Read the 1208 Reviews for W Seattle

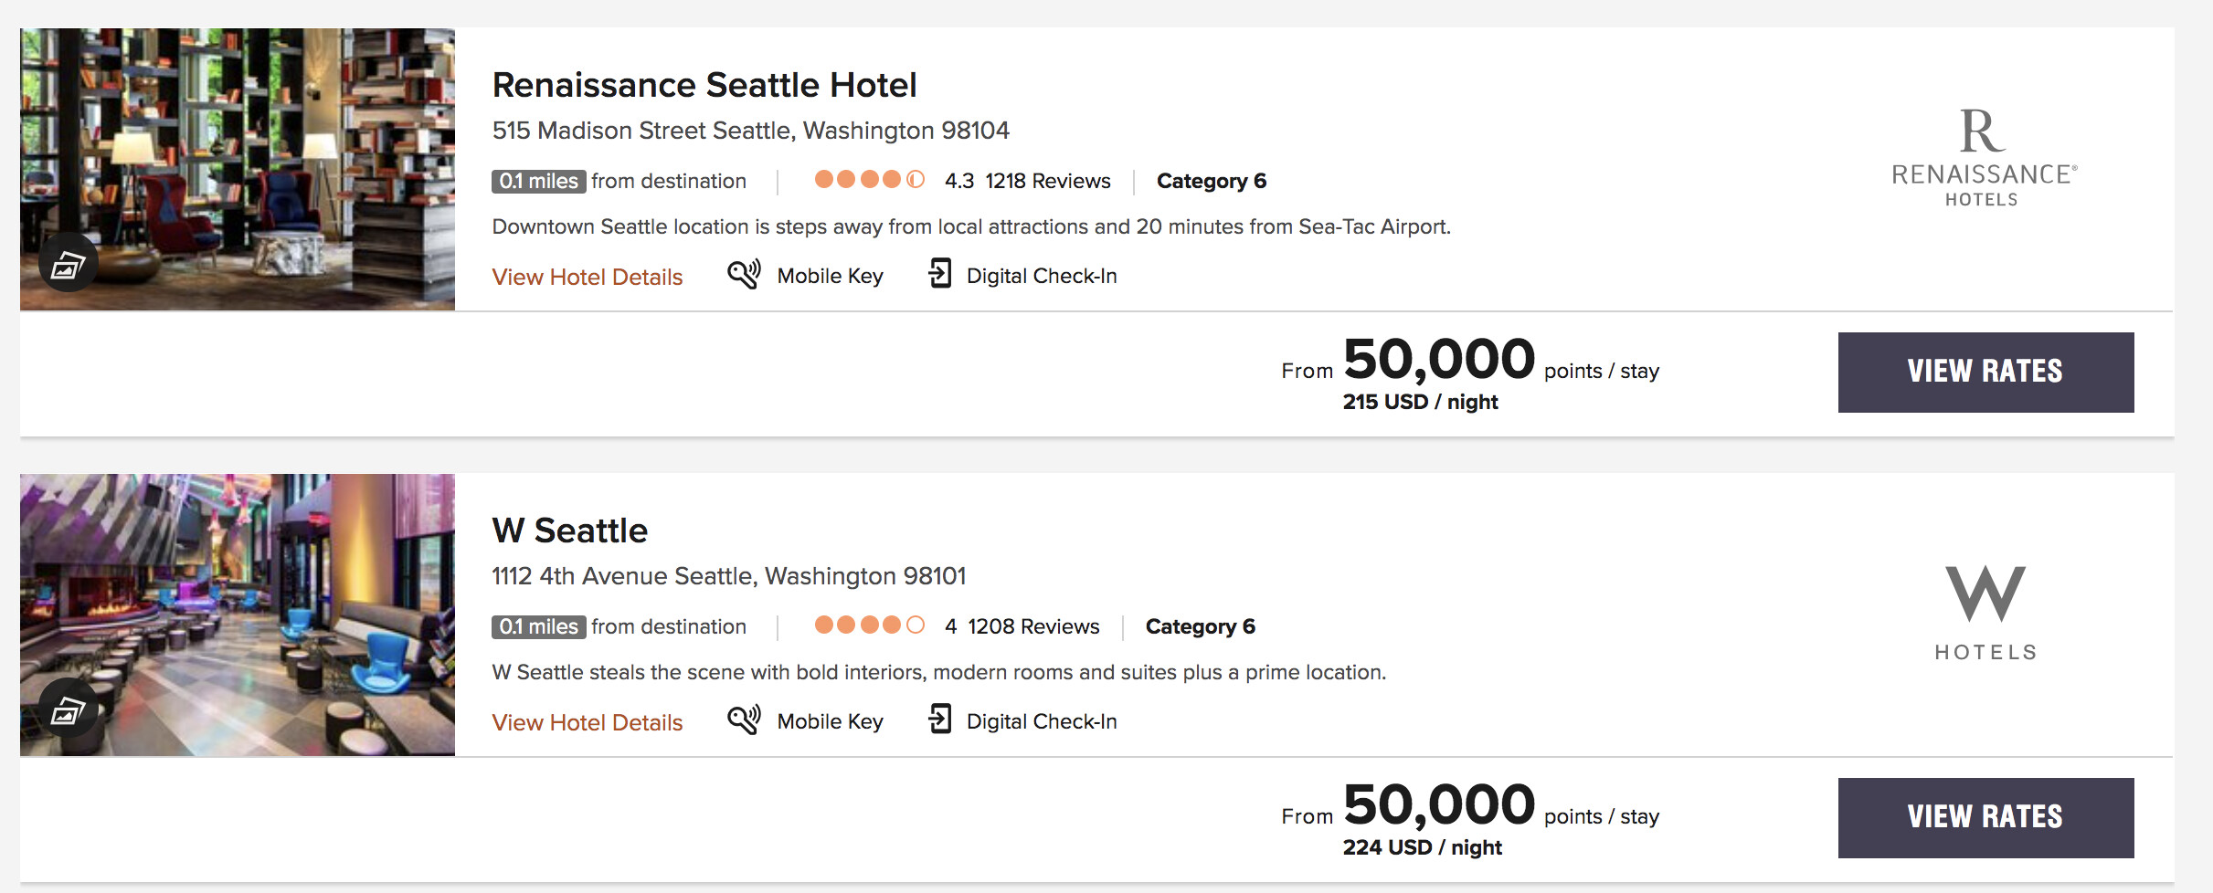(1033, 626)
